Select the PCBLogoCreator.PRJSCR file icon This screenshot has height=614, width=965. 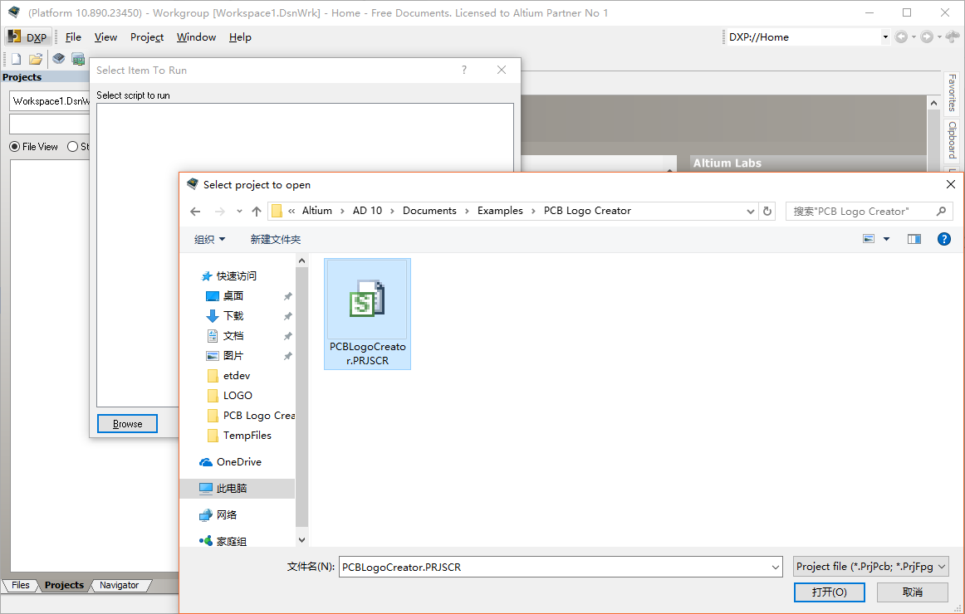[367, 314]
